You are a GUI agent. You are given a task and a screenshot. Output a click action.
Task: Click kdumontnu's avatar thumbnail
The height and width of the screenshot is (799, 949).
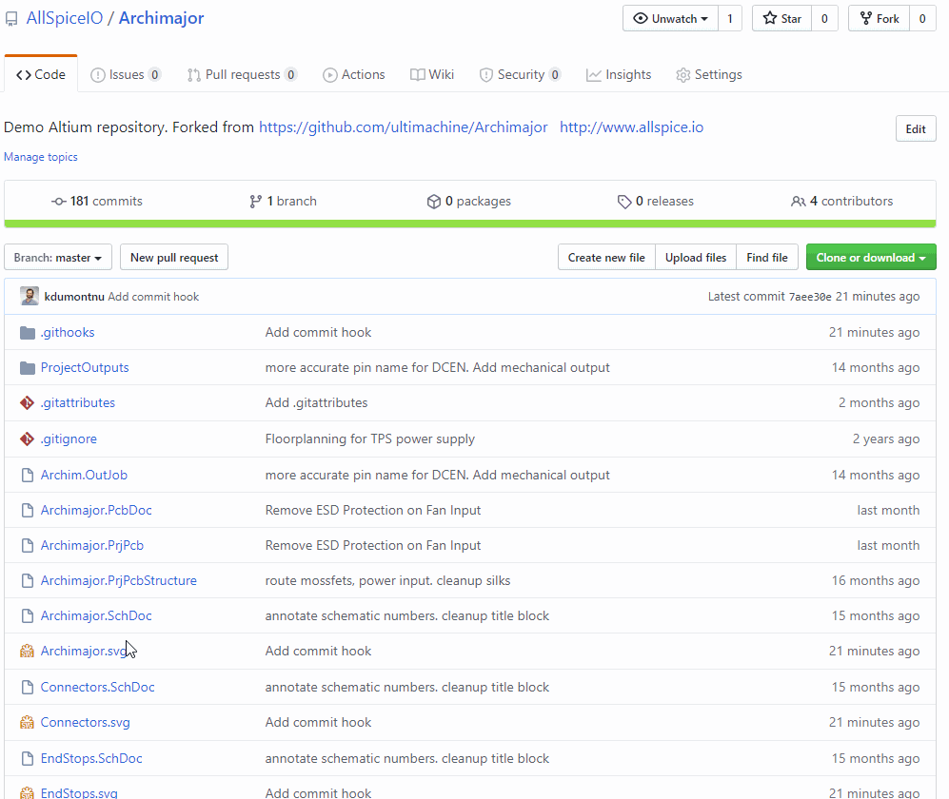[30, 297]
